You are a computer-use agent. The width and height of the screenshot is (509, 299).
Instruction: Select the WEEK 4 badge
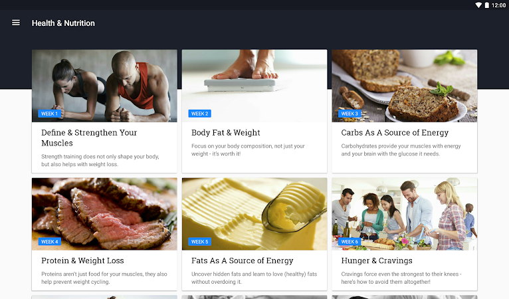[49, 242]
